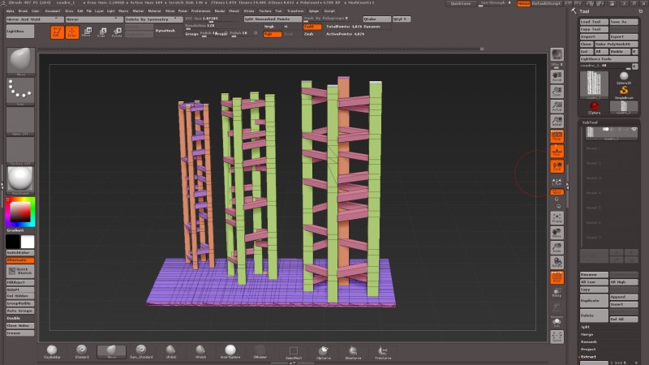Activate the Edit mode button
The image size is (649, 365).
click(x=56, y=32)
